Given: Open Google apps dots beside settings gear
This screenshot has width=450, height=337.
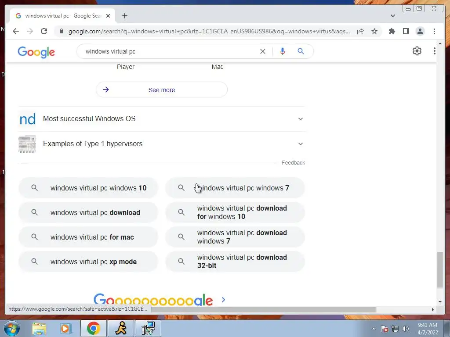Looking at the screenshot, I should (x=435, y=51).
